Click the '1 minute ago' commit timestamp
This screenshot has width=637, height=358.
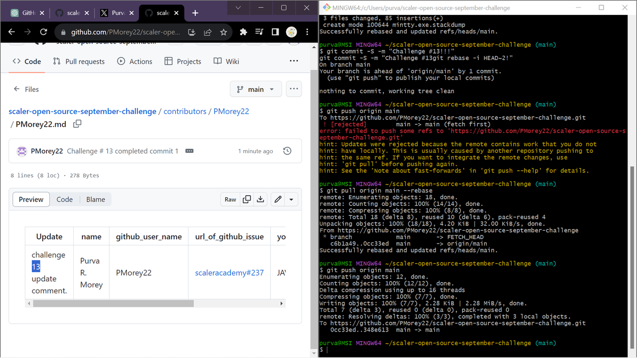(255, 151)
